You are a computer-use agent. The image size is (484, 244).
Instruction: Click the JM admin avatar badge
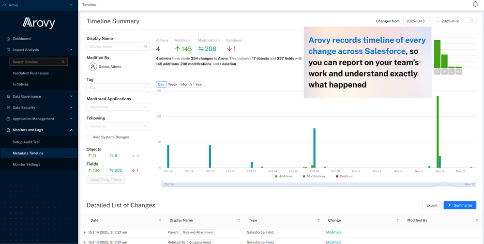pyautogui.click(x=444, y=72)
